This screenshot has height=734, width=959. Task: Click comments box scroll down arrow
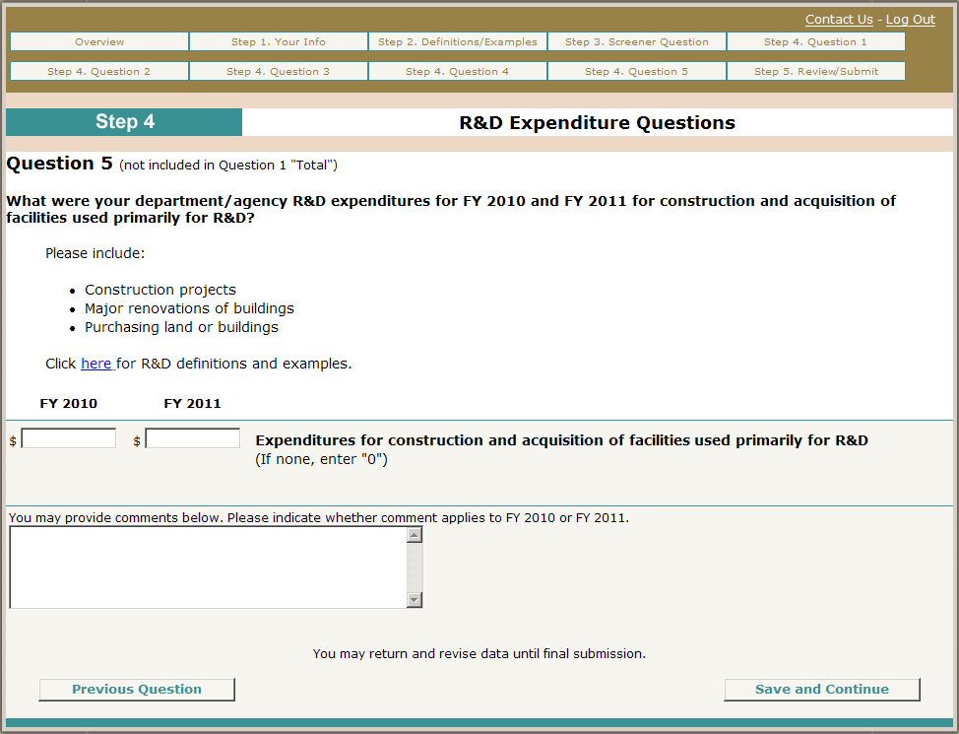[x=415, y=600]
